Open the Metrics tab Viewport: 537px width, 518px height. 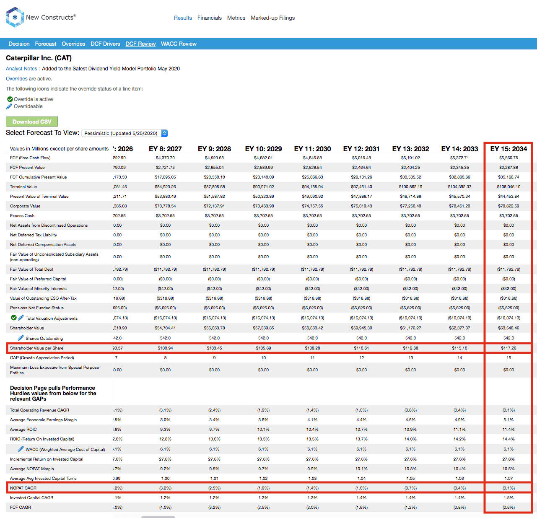point(236,18)
